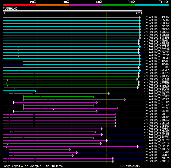The height and width of the screenshot is (168, 171).
Task: Open hit UniRef100_A5BNC5
Action: click(x=157, y=29)
